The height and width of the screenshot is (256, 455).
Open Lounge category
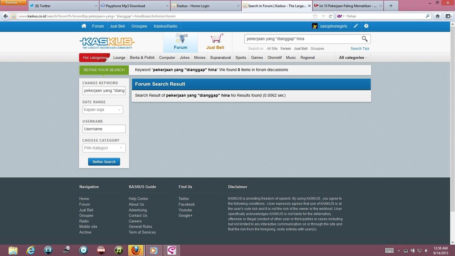pos(119,58)
